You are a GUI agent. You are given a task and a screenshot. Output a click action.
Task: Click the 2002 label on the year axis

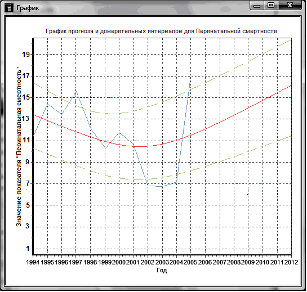pos(148,262)
